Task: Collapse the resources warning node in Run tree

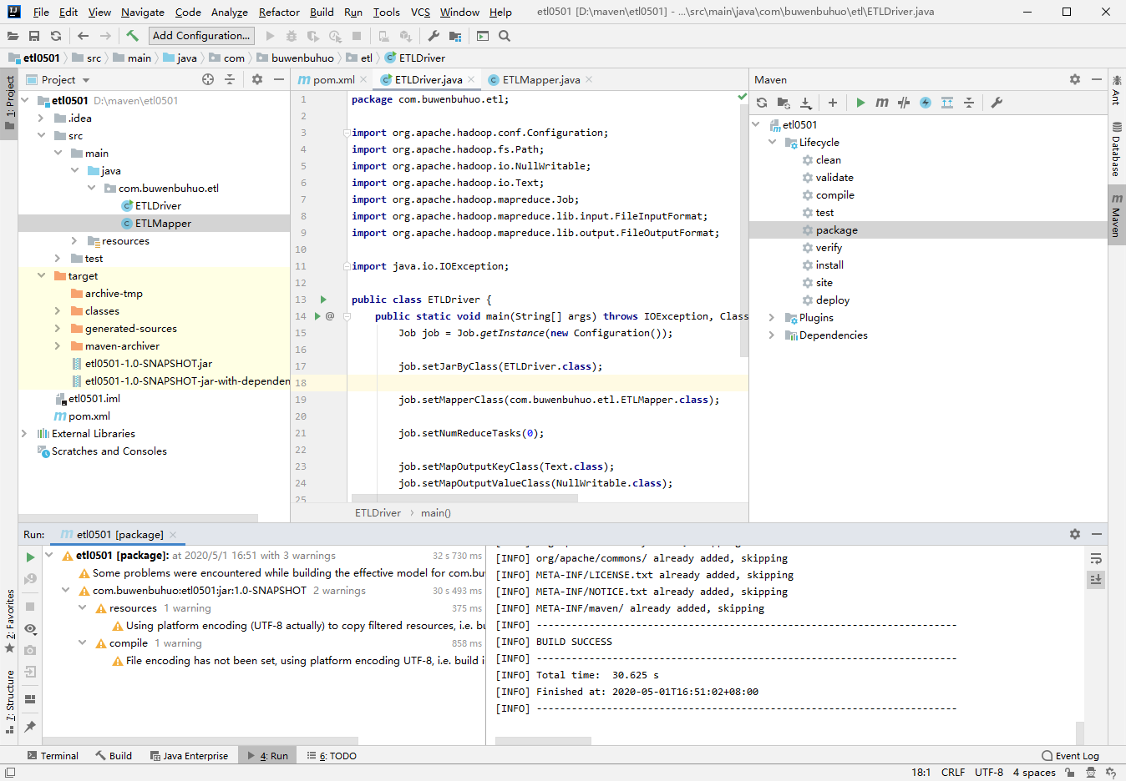Action: pyautogui.click(x=83, y=607)
